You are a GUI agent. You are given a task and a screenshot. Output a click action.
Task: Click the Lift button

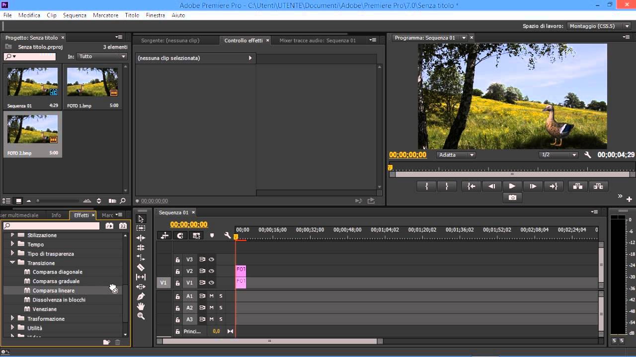coord(577,186)
